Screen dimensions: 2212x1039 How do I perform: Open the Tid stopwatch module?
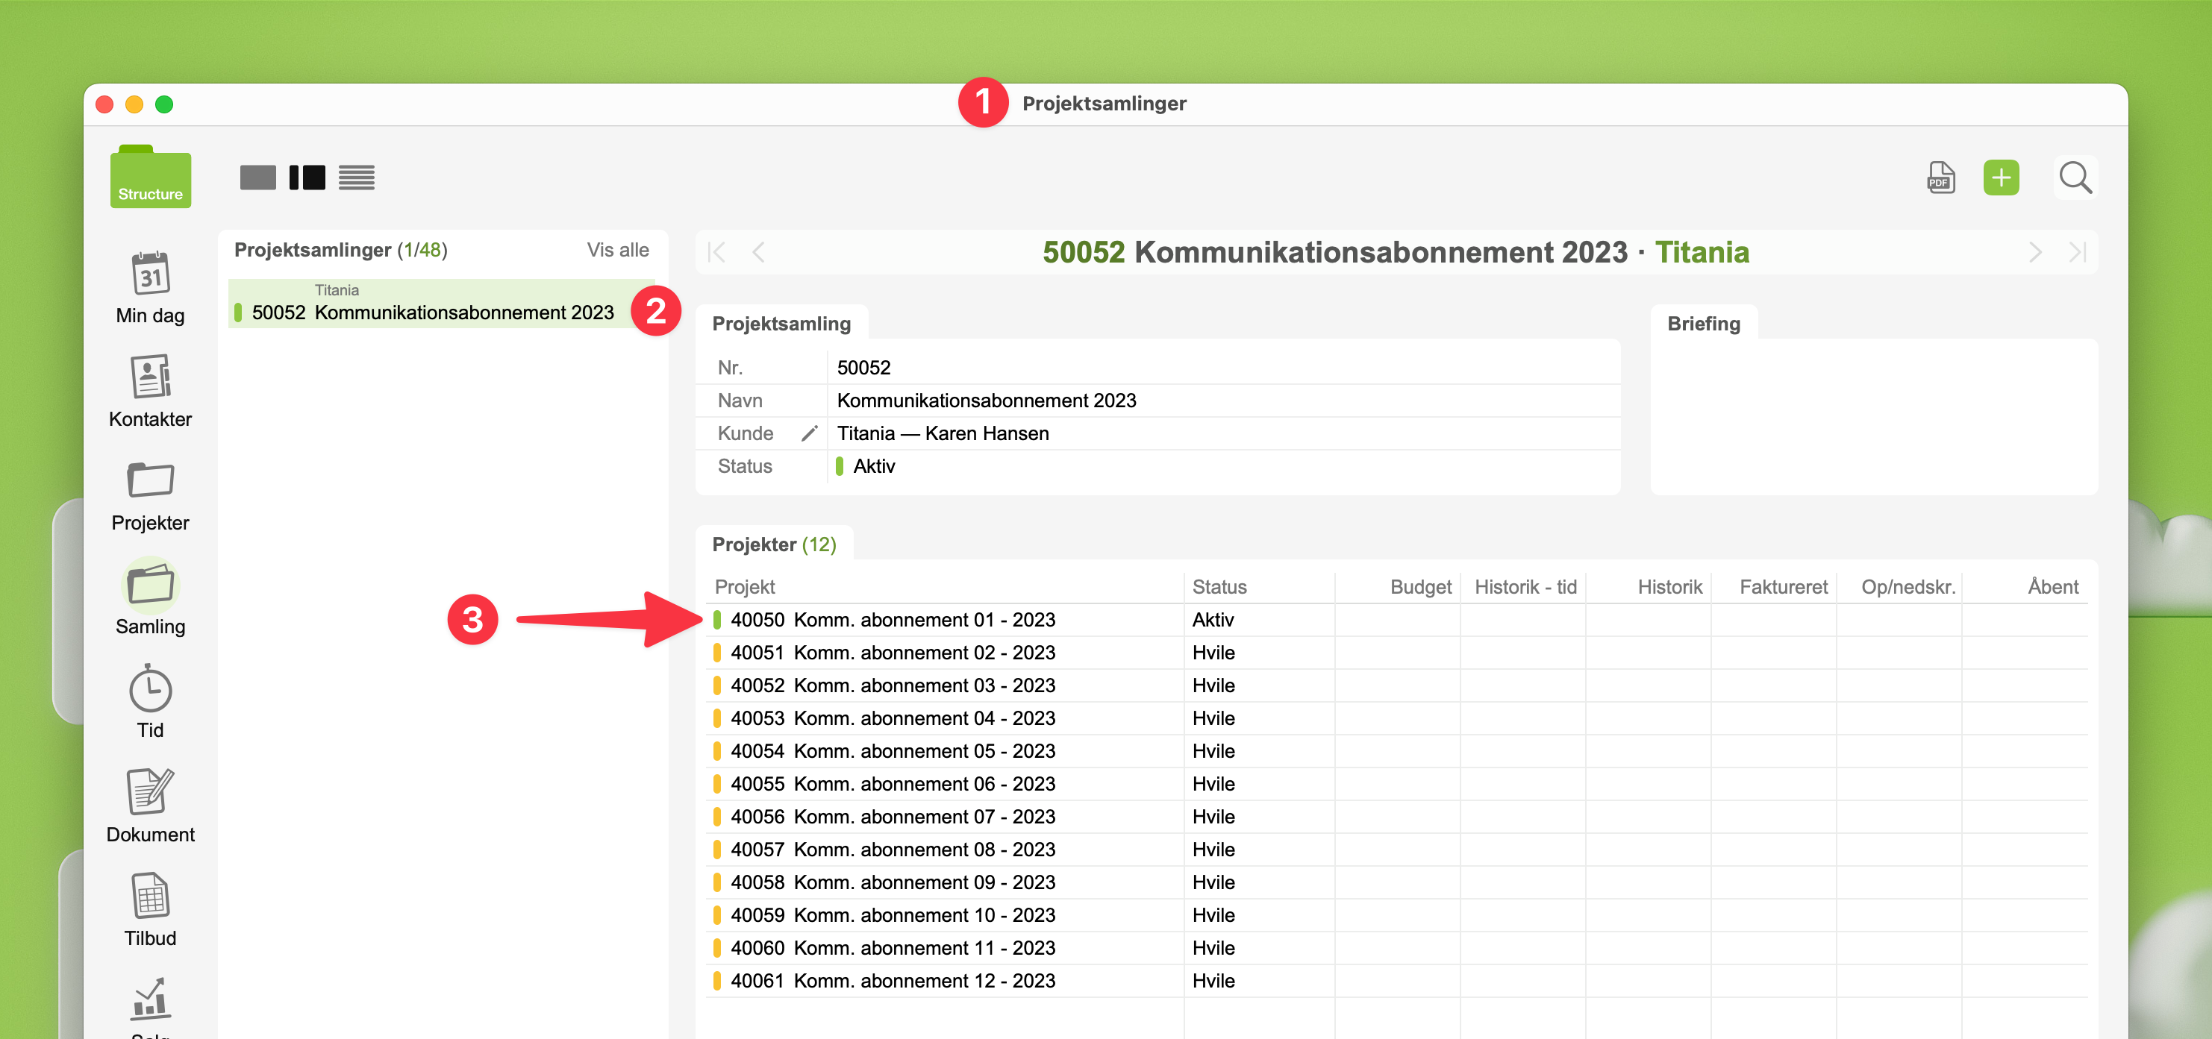(150, 689)
